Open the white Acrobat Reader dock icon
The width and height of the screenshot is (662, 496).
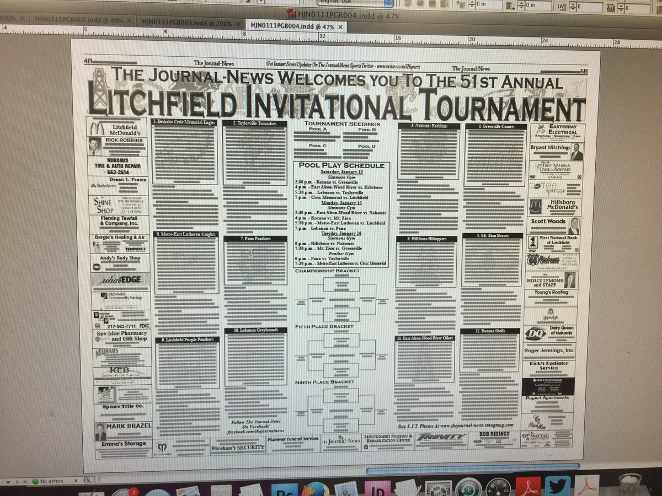587,486
